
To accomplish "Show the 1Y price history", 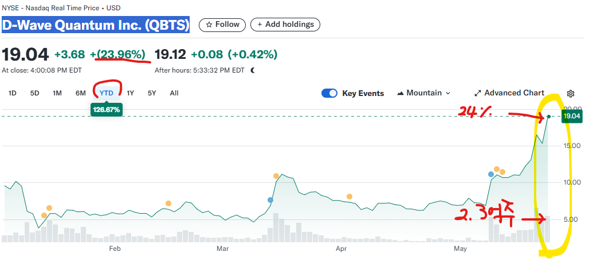I will pyautogui.click(x=130, y=93).
